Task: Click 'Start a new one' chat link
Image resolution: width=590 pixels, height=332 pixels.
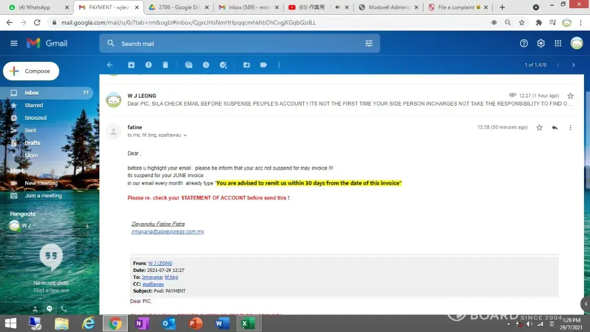Action: coord(51,290)
